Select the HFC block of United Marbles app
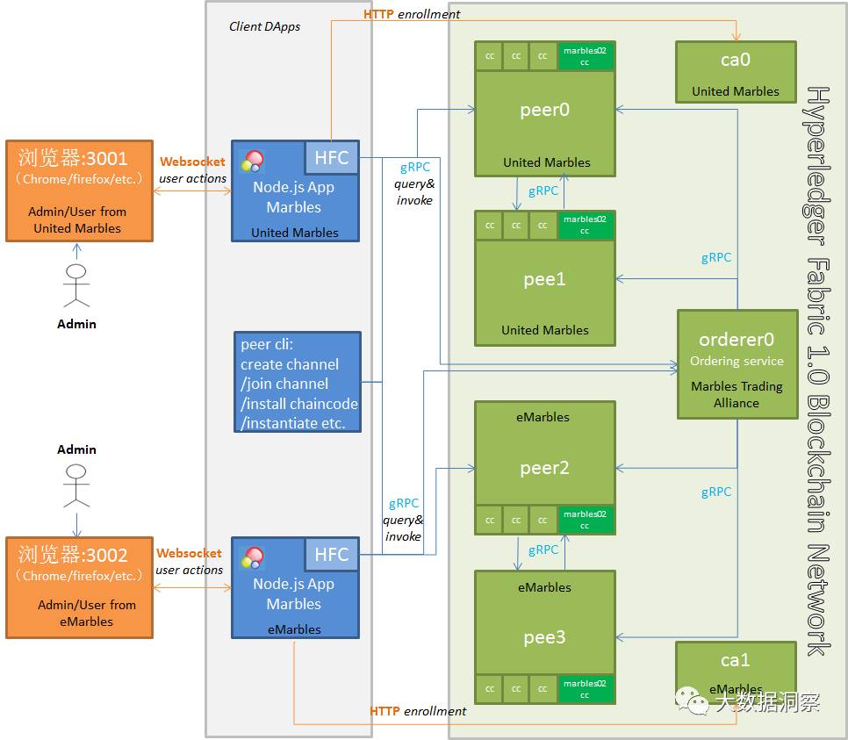The width and height of the screenshot is (848, 740). click(332, 157)
